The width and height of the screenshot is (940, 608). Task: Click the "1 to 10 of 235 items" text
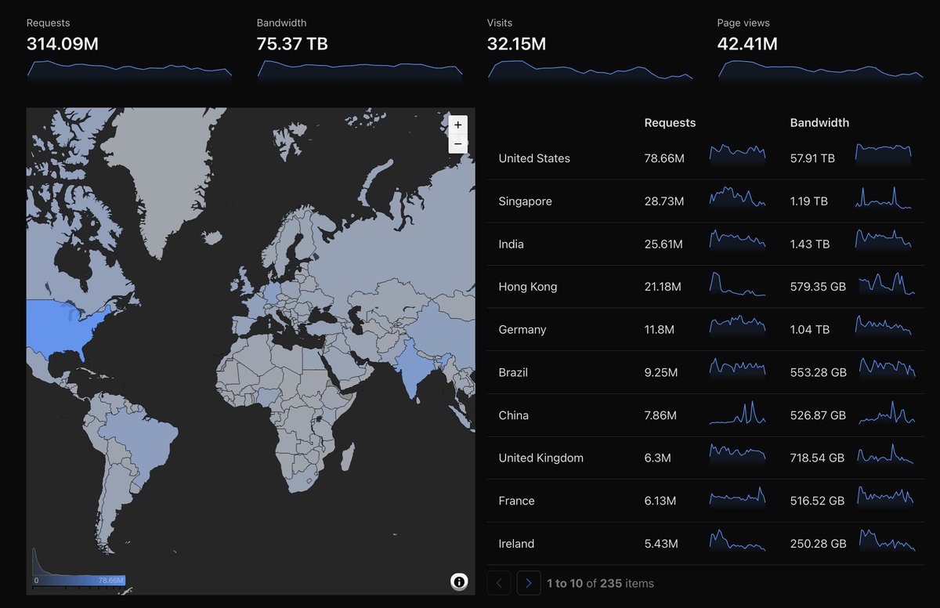click(600, 583)
